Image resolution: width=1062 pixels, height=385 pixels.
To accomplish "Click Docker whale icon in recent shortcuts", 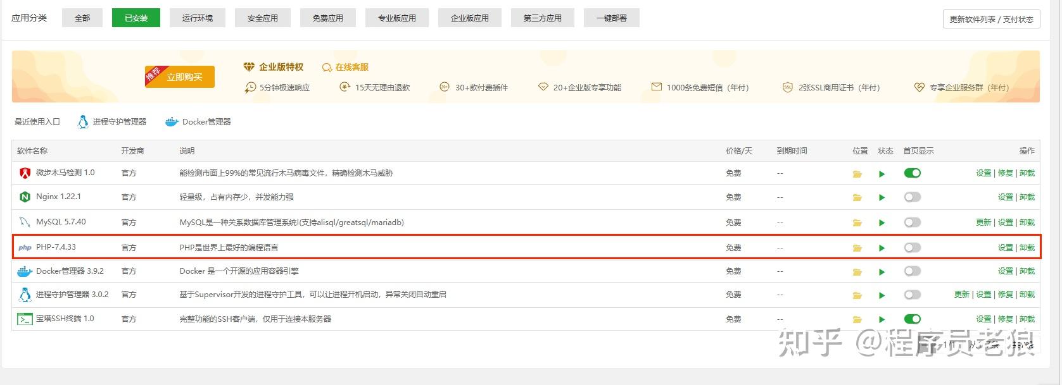I will (172, 121).
